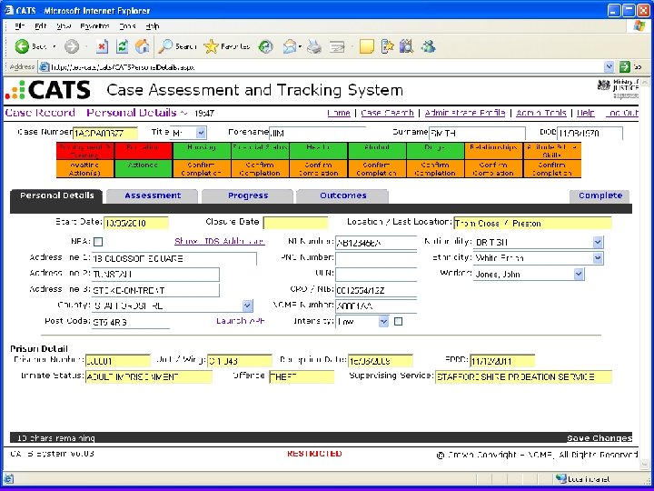
Task: Click the History icon in toolbar
Action: pos(265,45)
